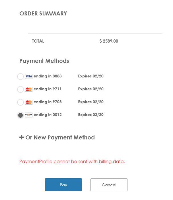Click the 'ending in 9711' label

[x=48, y=89]
